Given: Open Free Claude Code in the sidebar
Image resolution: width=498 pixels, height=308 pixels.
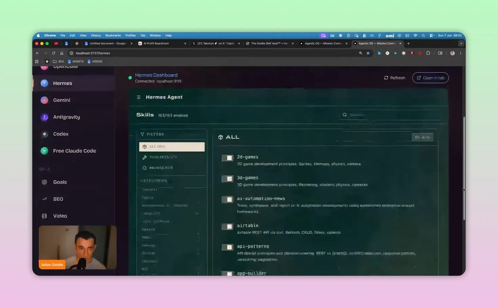Looking at the screenshot, I should 73,151.
